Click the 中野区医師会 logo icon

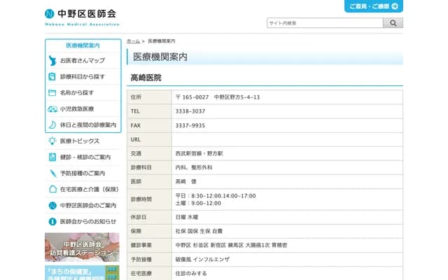[x=50, y=14]
